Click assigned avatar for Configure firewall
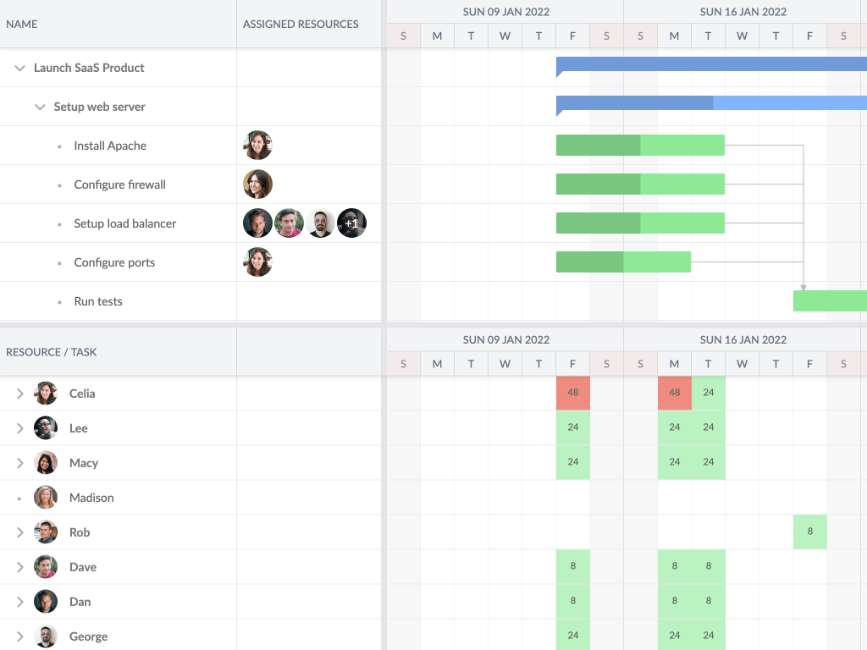 [x=257, y=185]
